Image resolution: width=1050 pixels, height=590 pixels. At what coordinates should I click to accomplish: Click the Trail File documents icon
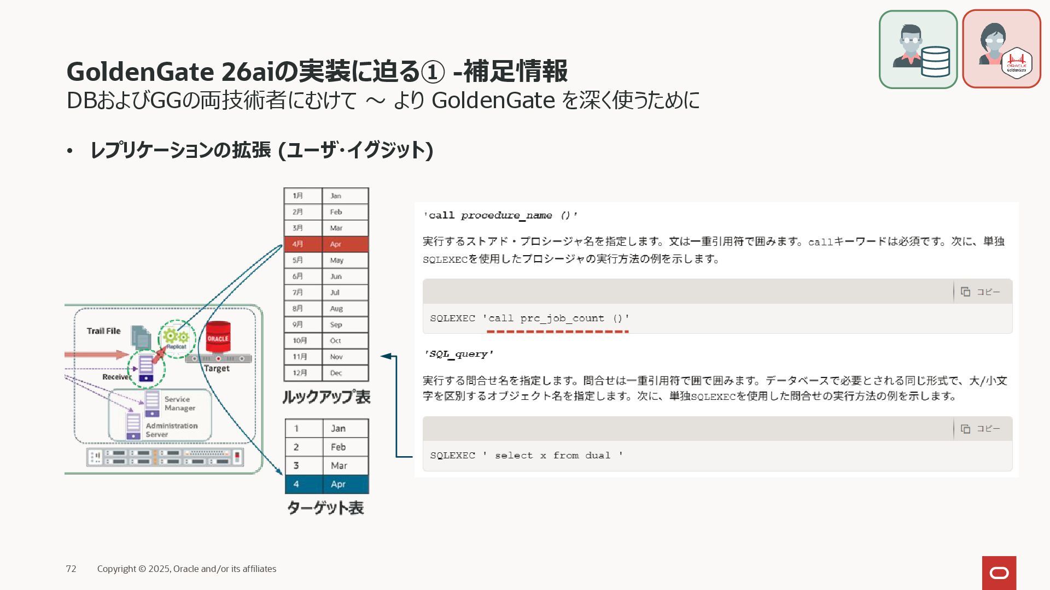click(141, 337)
